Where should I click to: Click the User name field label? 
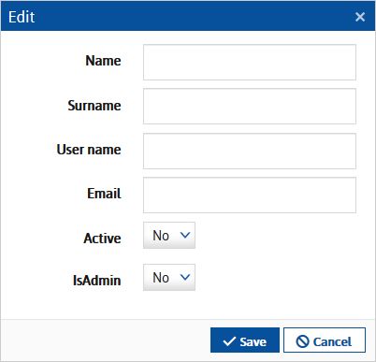point(89,150)
